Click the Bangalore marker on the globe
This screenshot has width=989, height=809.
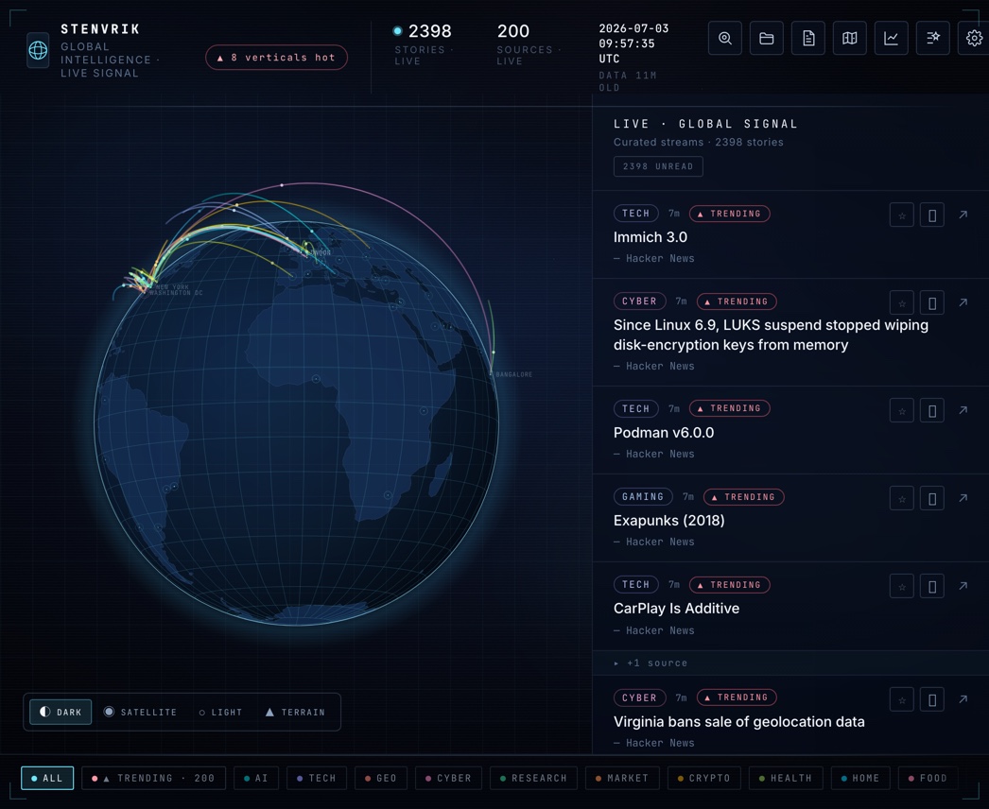[492, 373]
